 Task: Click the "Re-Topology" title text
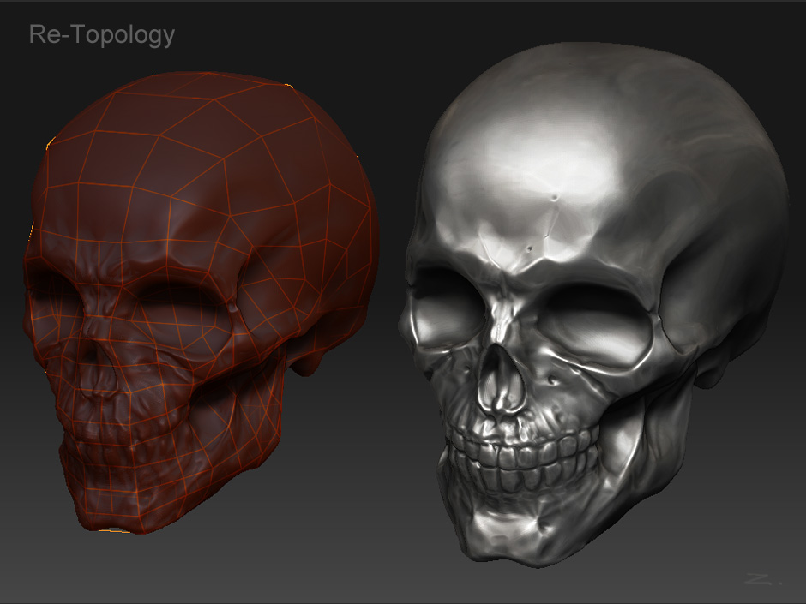pos(102,35)
